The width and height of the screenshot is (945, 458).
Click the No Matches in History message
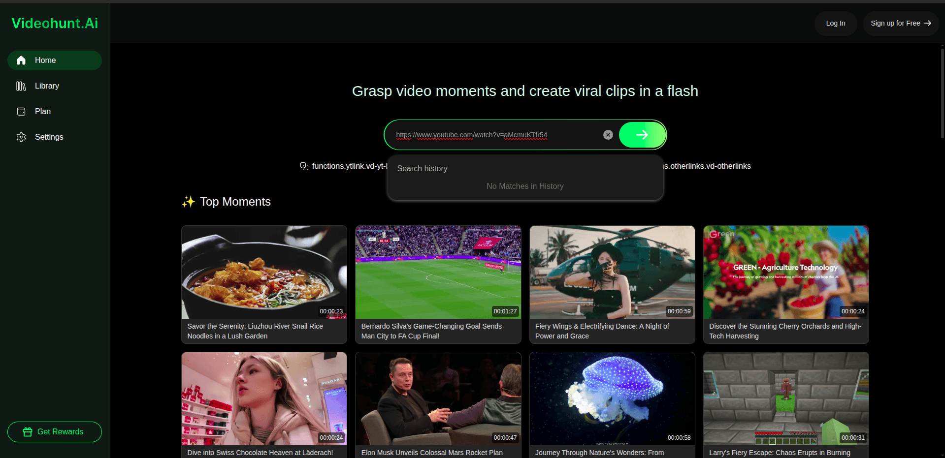click(525, 186)
